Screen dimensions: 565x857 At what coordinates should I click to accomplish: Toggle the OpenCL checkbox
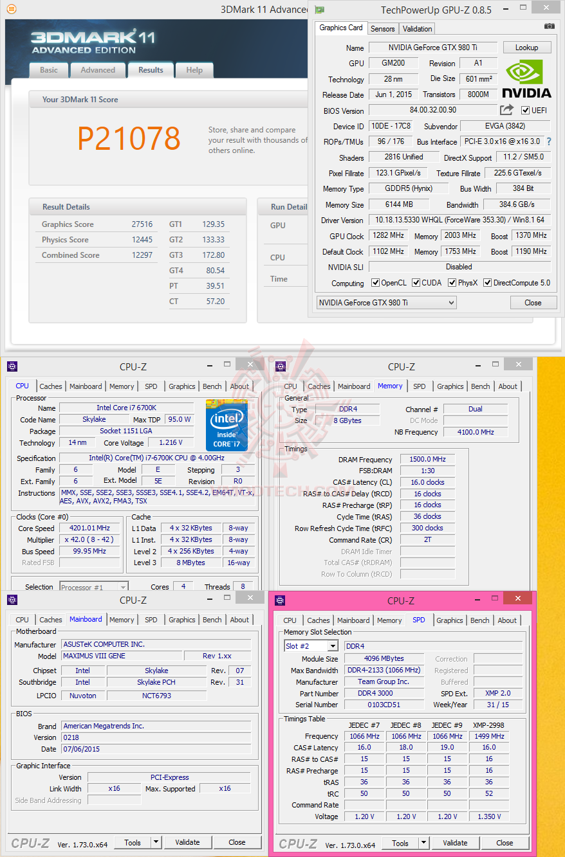376,283
